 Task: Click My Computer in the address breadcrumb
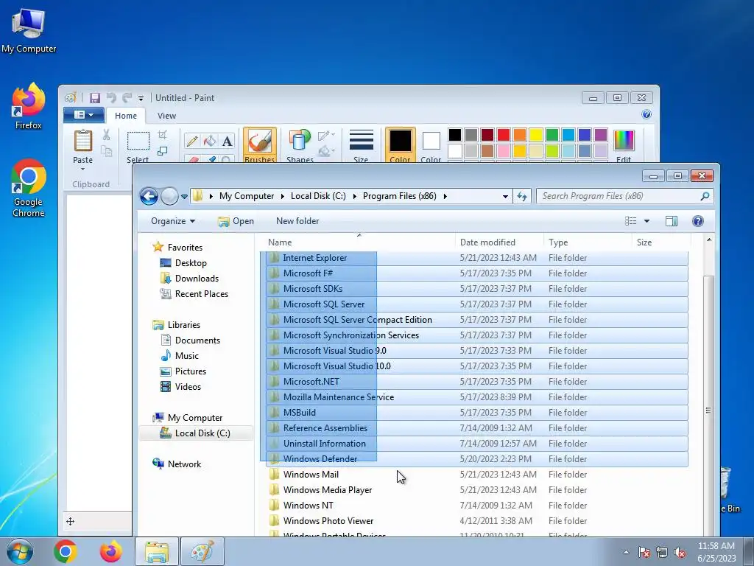point(247,196)
